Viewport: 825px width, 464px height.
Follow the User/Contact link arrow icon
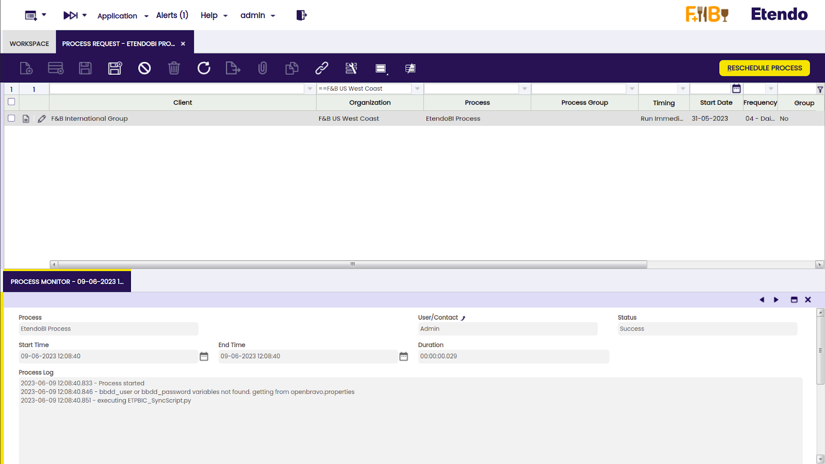coord(463,318)
